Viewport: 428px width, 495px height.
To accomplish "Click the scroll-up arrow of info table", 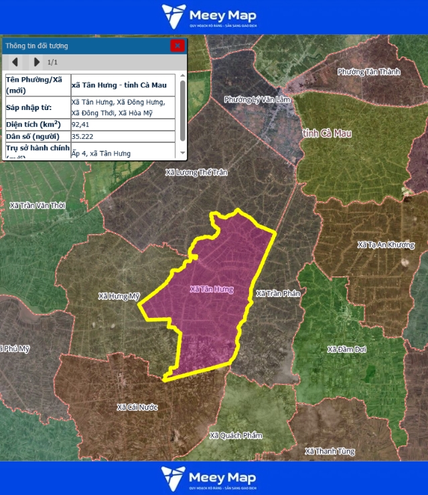I will 183,76.
